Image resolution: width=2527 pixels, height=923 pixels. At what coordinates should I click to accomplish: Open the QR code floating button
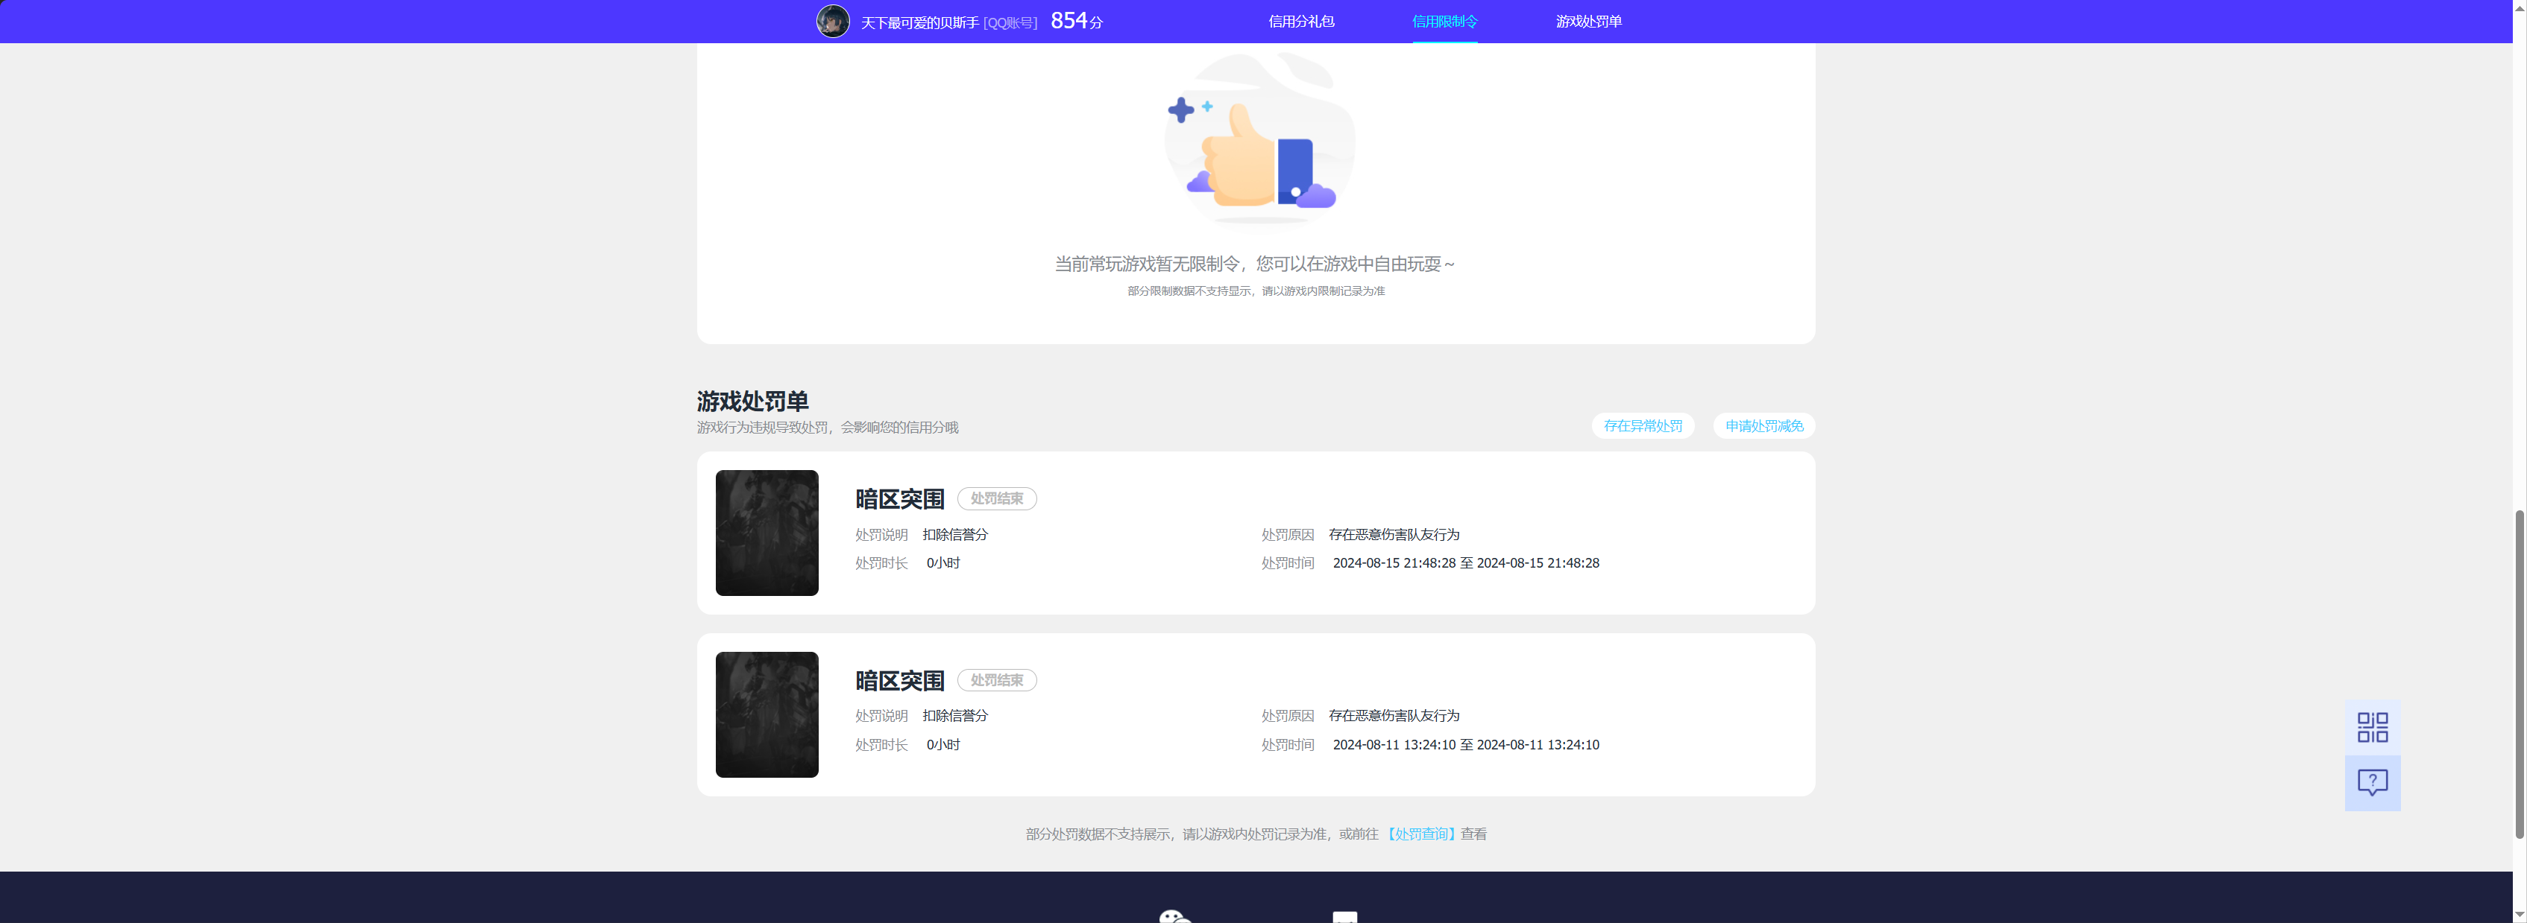pyautogui.click(x=2372, y=727)
